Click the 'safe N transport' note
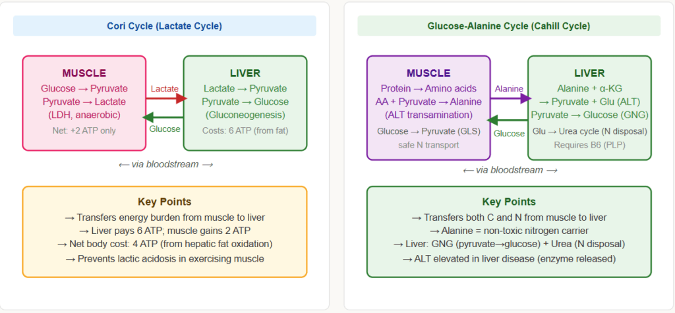Viewport: 675px width, 313px height. coord(428,144)
